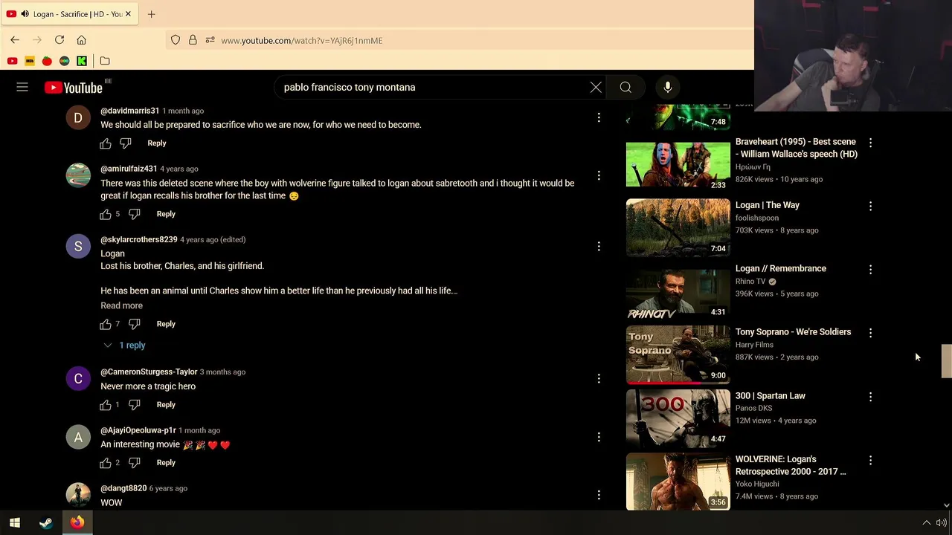
Task: Like the 'Never more a tragic hero' comment
Action: [x=106, y=405]
